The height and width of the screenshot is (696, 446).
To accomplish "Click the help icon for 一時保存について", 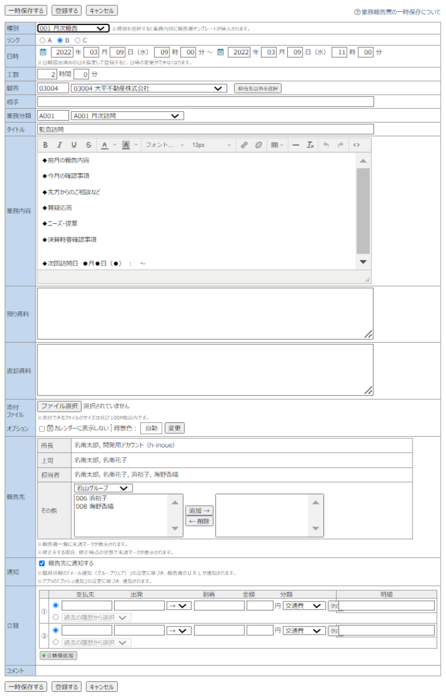I will click(x=357, y=12).
